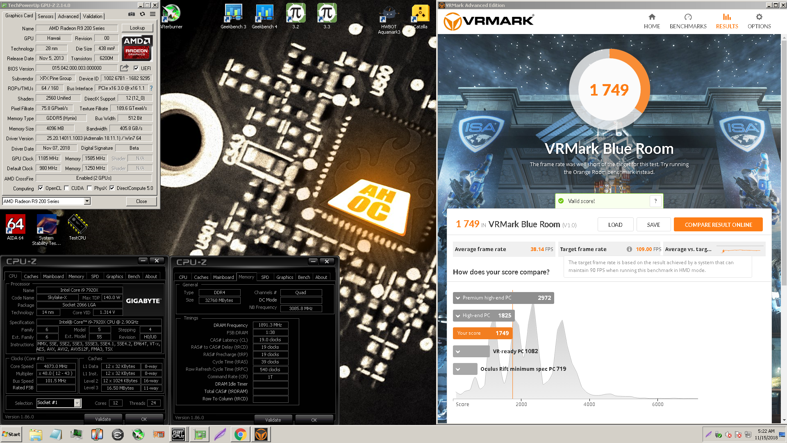Click the Show desktop button by the clock
This screenshot has height=443, width=787.
point(782,434)
